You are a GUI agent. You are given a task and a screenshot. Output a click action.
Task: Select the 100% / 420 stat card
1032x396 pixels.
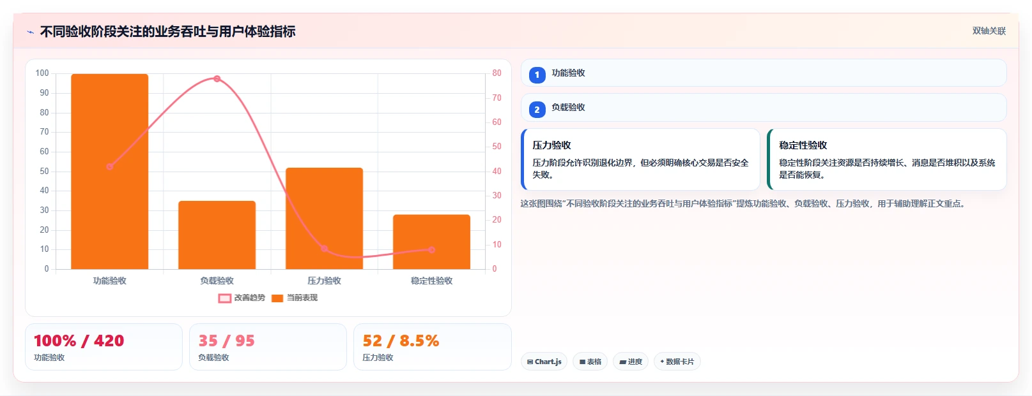pos(104,347)
